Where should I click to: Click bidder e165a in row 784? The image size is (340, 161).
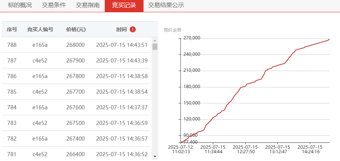tap(40, 107)
